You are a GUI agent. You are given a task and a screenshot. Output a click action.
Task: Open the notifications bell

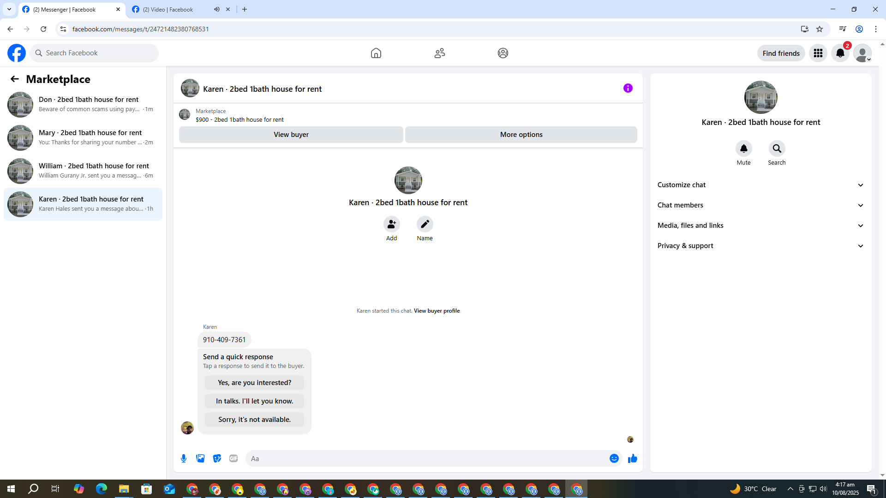(x=840, y=53)
